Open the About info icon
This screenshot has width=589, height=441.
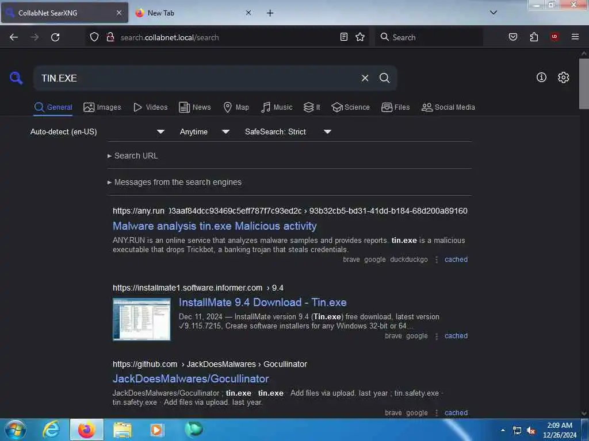click(x=541, y=78)
